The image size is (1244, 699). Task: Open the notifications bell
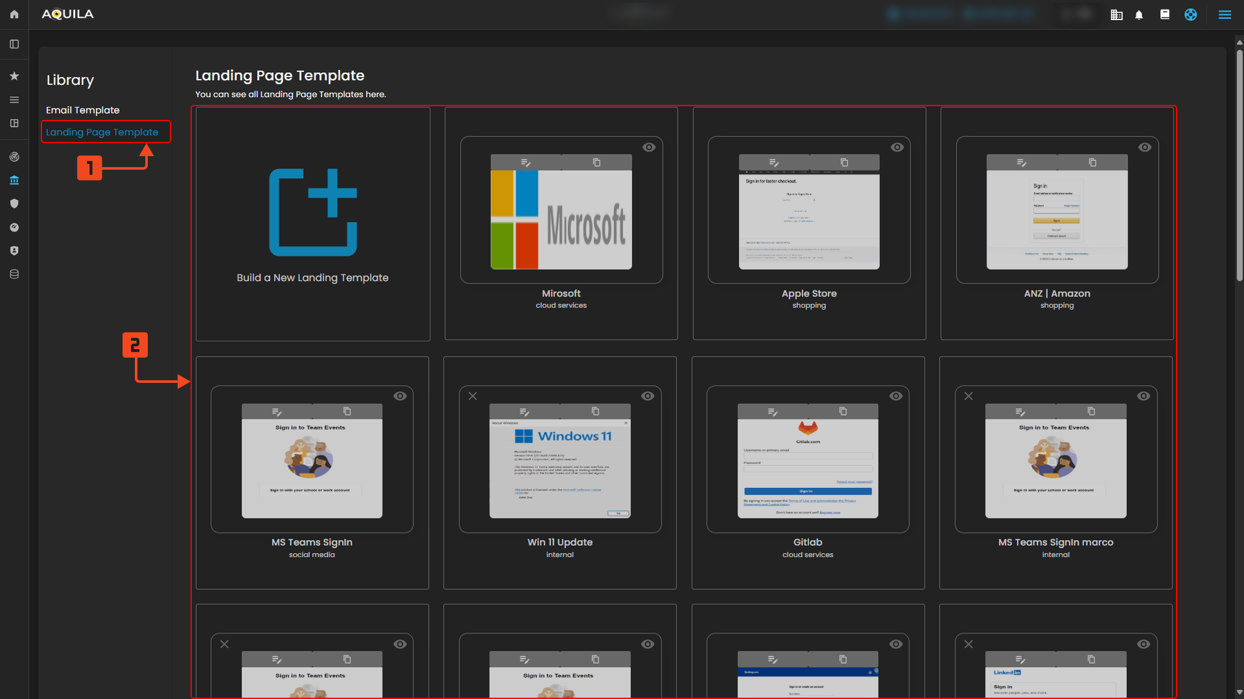[x=1139, y=15]
